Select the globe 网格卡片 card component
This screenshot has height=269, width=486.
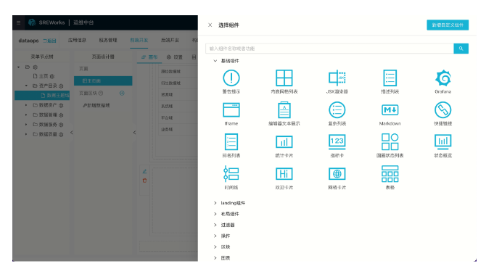pyautogui.click(x=337, y=174)
